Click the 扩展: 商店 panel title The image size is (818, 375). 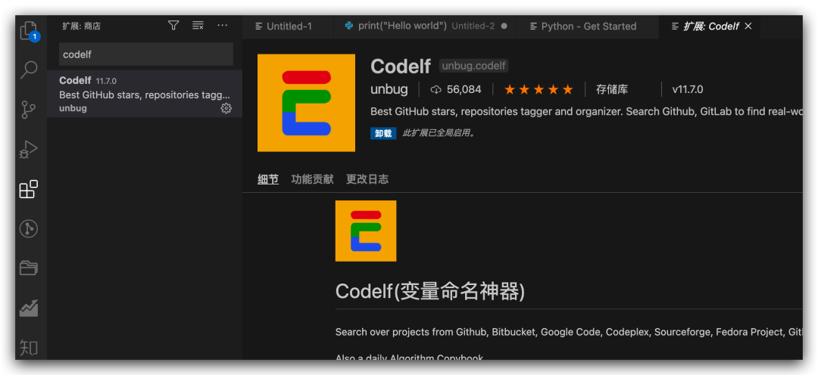[x=81, y=26]
